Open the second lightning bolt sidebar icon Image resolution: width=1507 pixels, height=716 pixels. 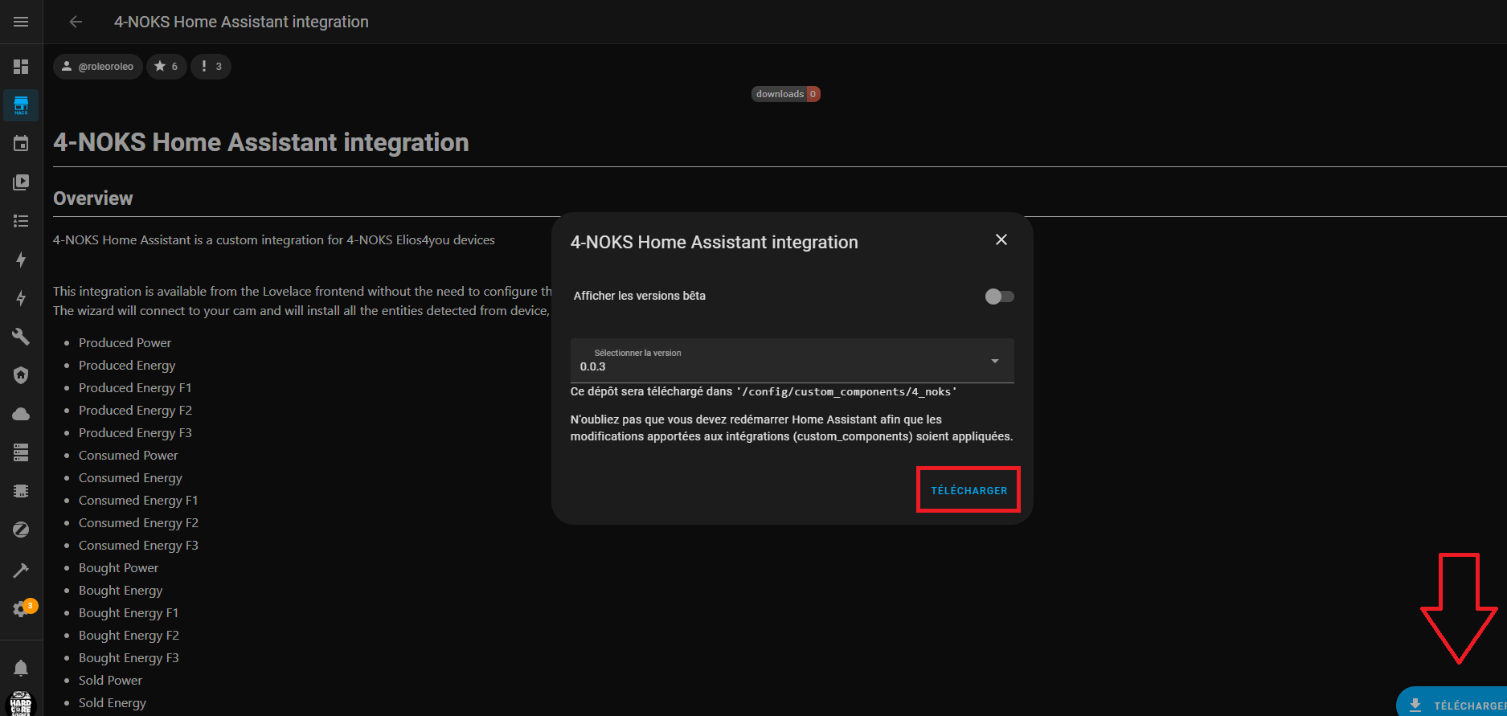[x=21, y=298]
